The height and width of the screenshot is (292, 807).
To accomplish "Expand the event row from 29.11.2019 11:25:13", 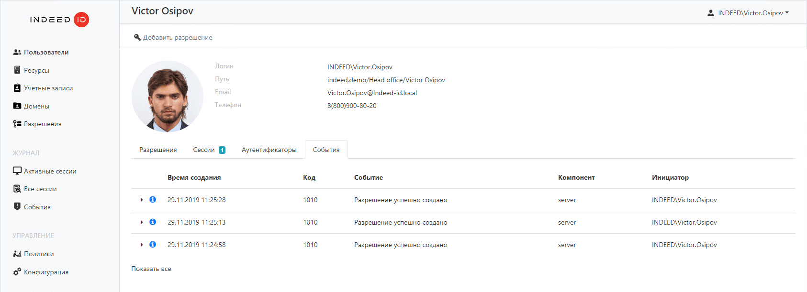I will point(142,222).
